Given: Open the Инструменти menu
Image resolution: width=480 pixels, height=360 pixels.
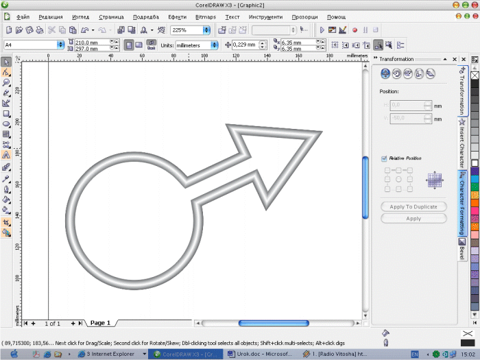Looking at the screenshot, I should pyautogui.click(x=265, y=17).
